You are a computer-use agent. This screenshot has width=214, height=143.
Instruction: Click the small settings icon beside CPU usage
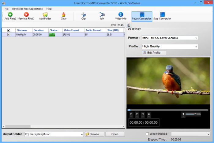(x=129, y=25)
